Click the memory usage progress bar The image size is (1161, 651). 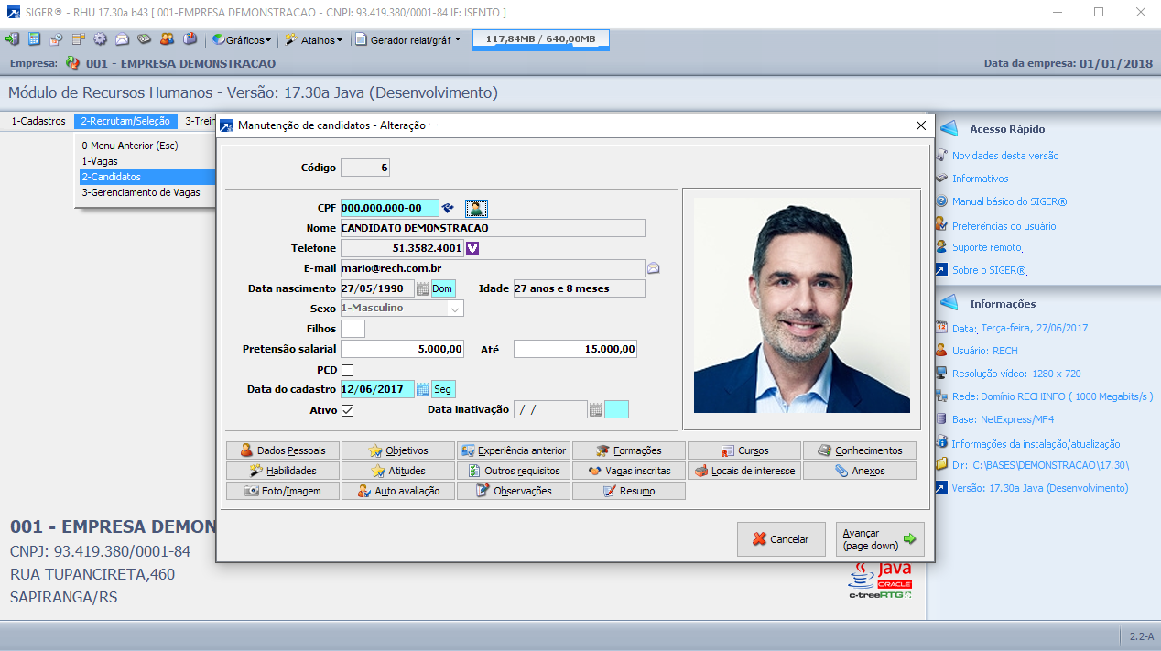coord(540,39)
